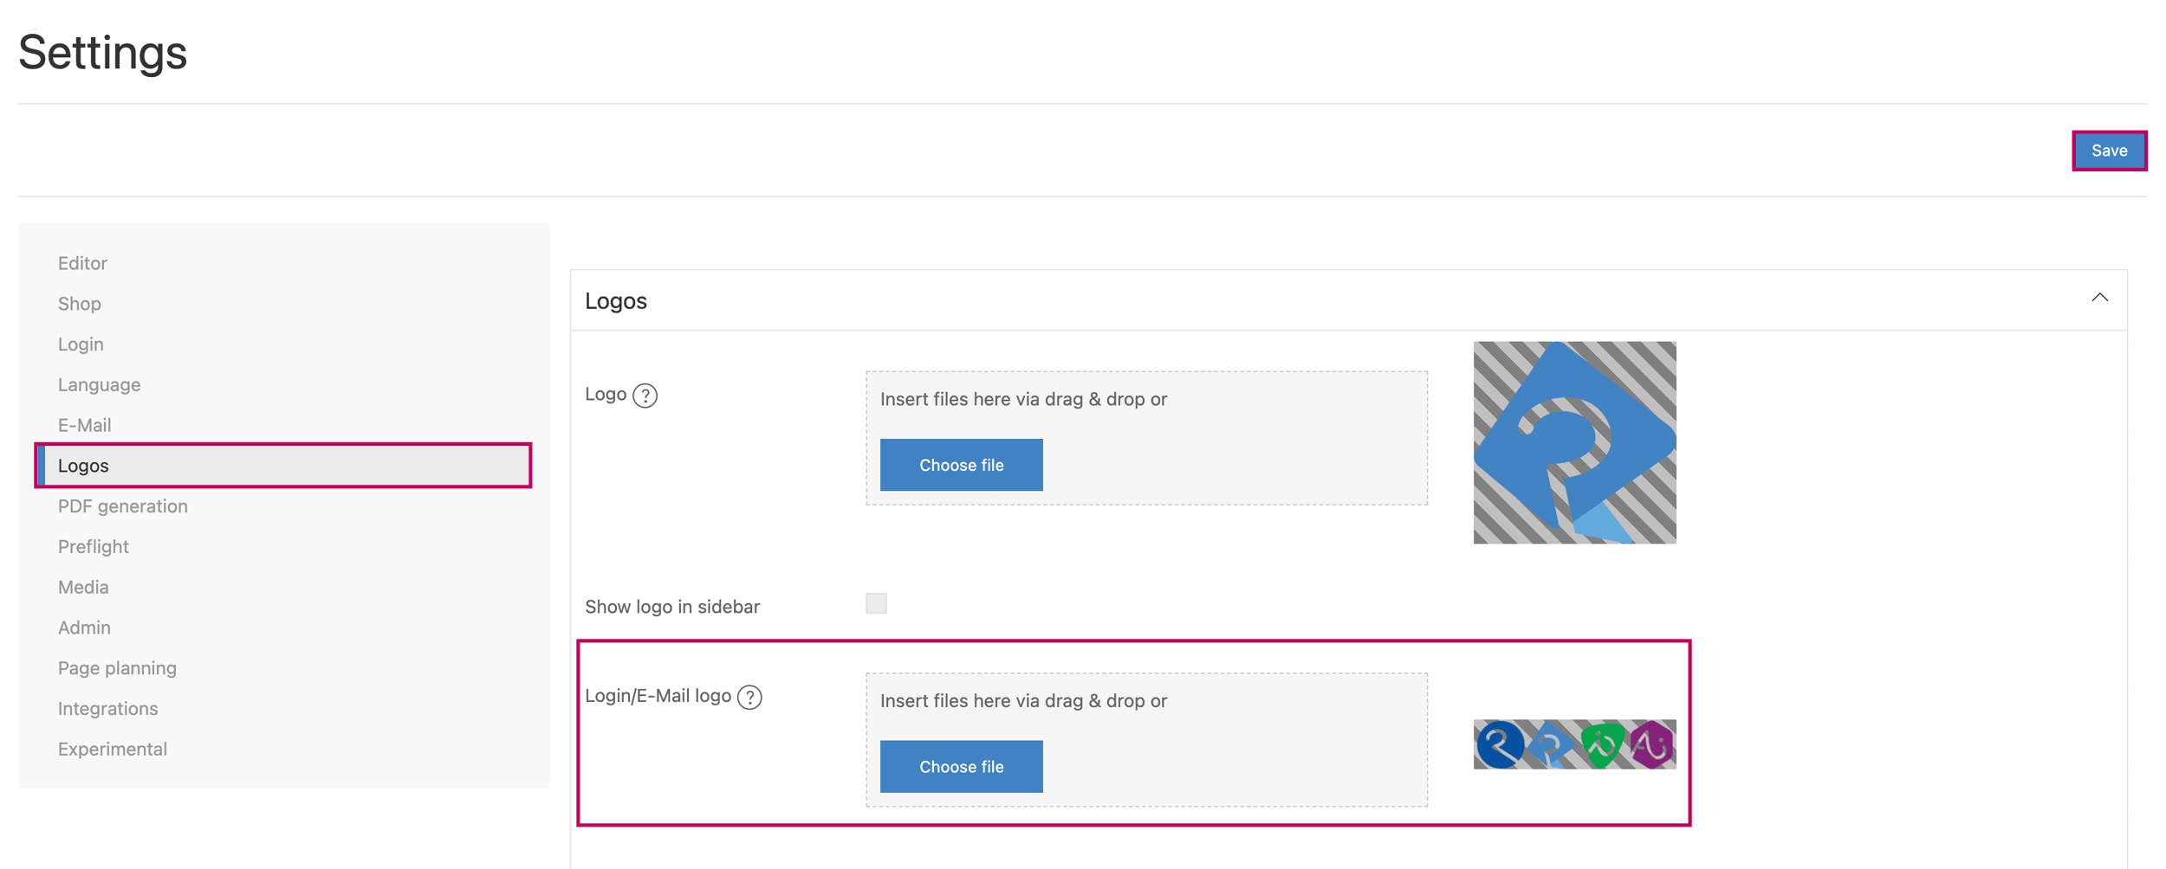This screenshot has height=869, width=2166.
Task: Choose file for the main Logo
Action: click(x=961, y=465)
